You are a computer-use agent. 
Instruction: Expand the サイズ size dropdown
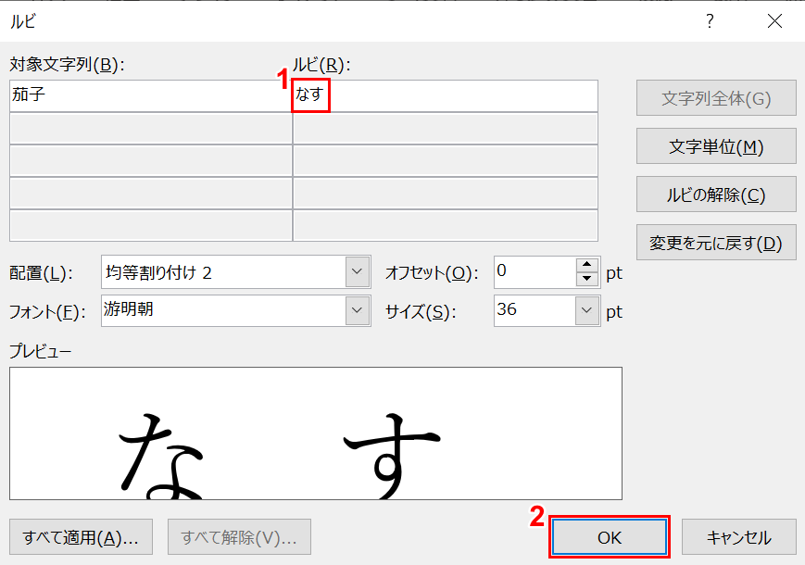[x=587, y=310]
